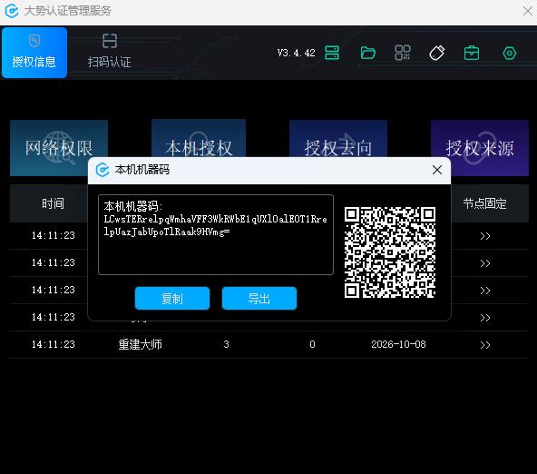
Task: Click the machine code QR image
Action: click(390, 252)
